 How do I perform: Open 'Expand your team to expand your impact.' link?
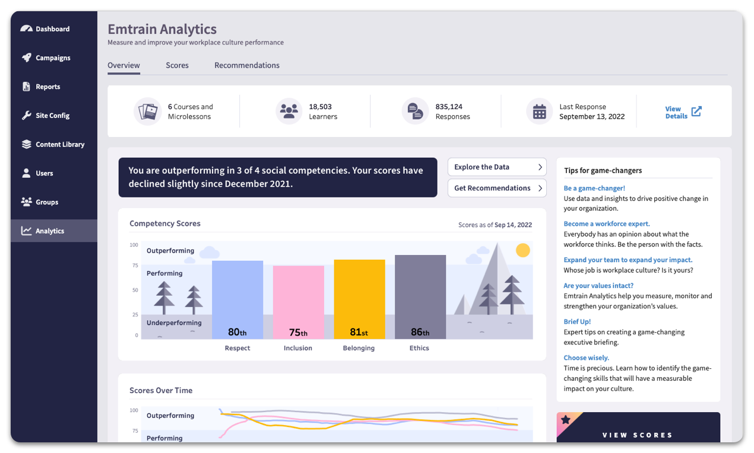(x=628, y=260)
